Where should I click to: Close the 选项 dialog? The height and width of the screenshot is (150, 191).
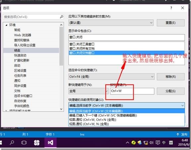tap(182, 8)
